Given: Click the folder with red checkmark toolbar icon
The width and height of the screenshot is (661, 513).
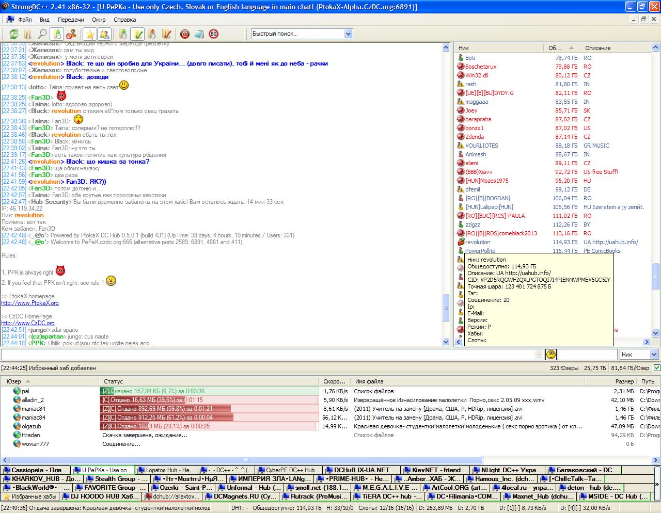Looking at the screenshot, I should point(166,34).
